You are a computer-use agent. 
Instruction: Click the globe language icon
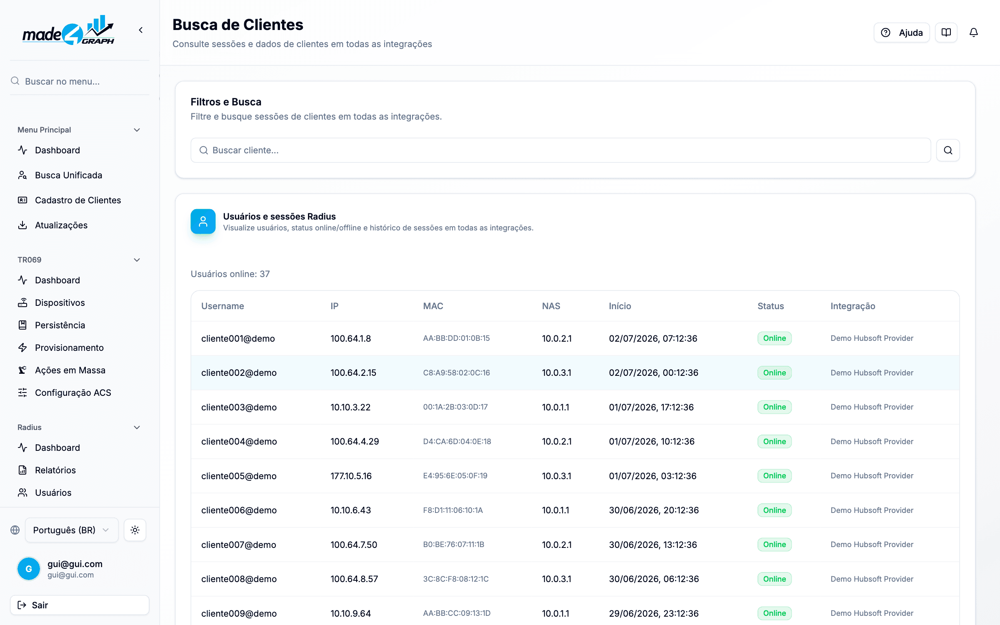point(15,530)
